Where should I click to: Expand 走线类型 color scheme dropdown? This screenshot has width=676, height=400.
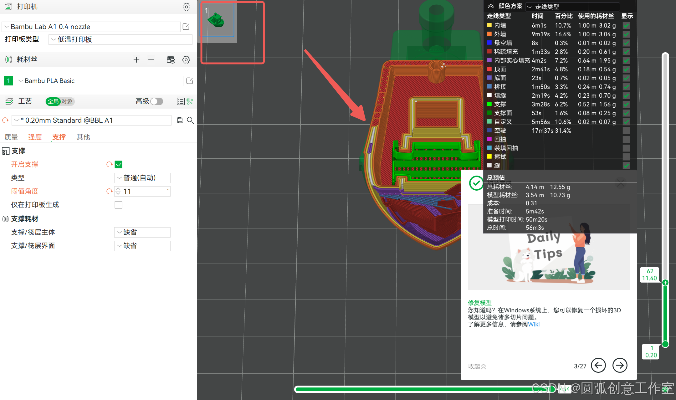[572, 7]
